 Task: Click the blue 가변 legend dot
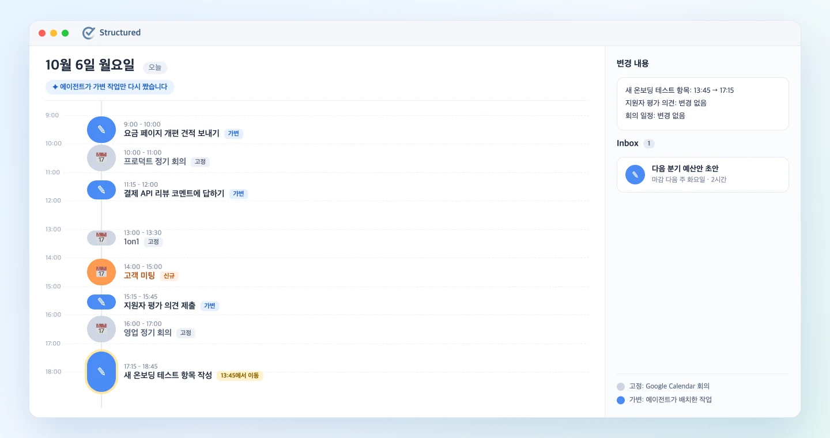[621, 400]
